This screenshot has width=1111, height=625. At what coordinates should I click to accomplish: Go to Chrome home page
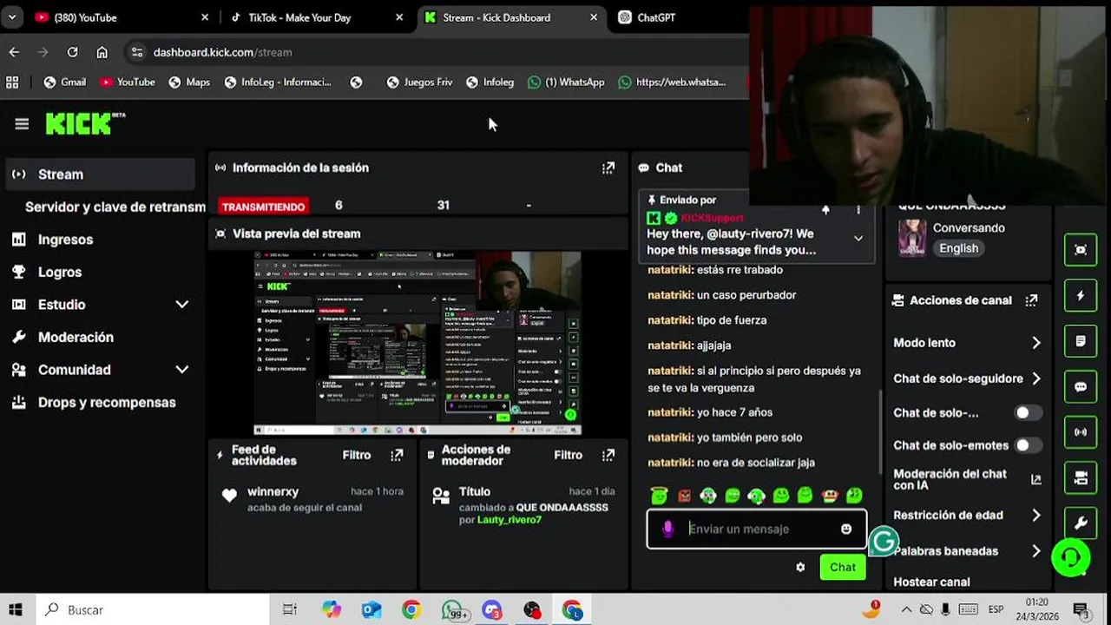pos(102,52)
